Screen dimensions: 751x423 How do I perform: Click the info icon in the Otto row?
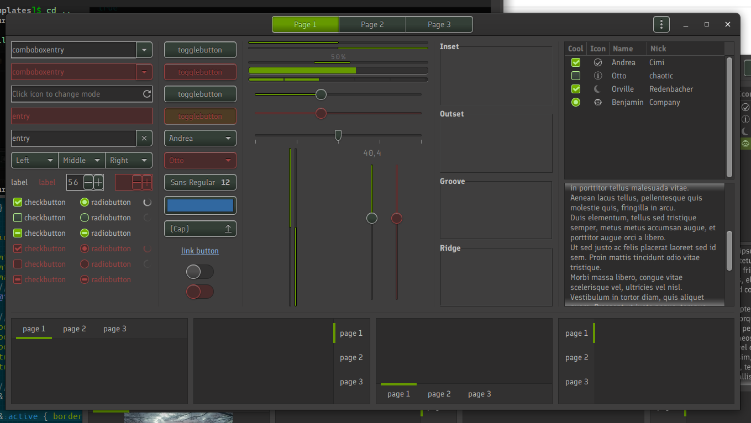point(597,76)
